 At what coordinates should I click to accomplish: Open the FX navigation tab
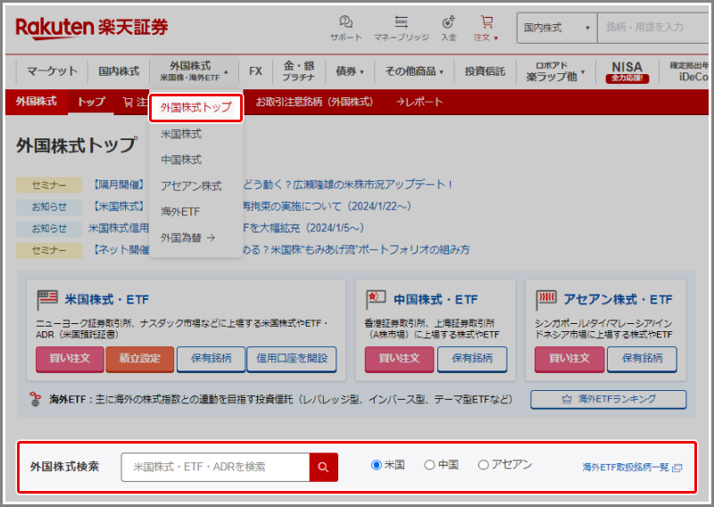pos(255,71)
